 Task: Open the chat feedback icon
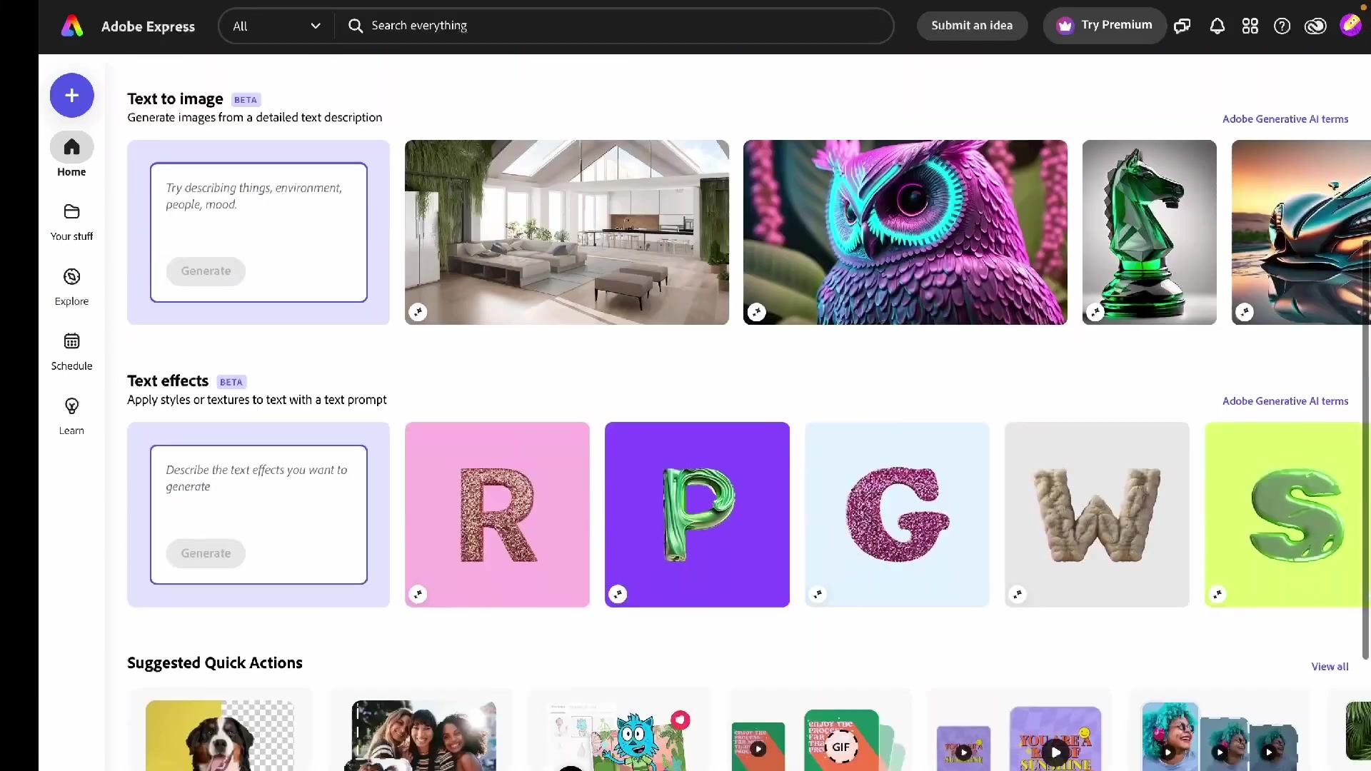[x=1182, y=26]
